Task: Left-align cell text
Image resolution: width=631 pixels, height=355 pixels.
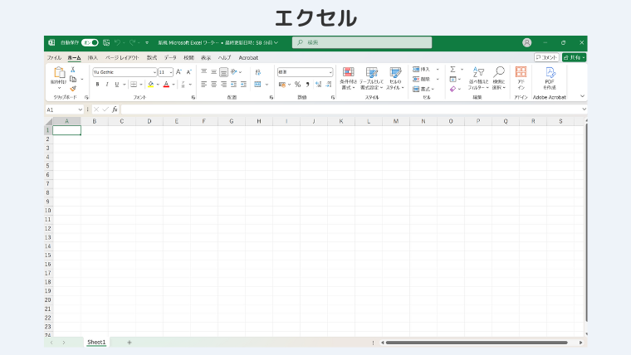Action: click(204, 85)
